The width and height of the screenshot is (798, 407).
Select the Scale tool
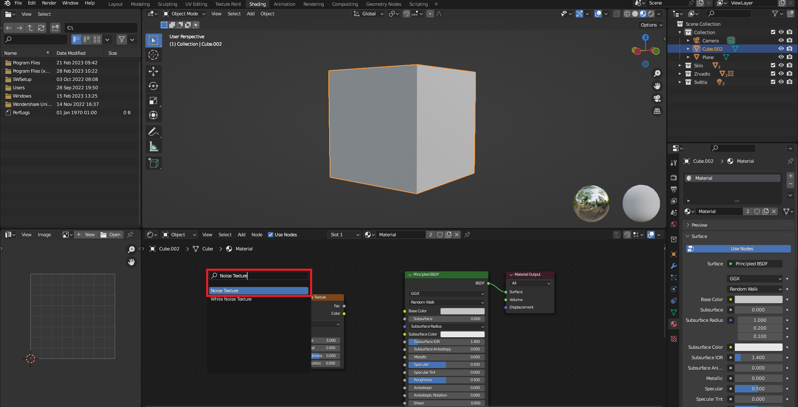click(x=153, y=101)
